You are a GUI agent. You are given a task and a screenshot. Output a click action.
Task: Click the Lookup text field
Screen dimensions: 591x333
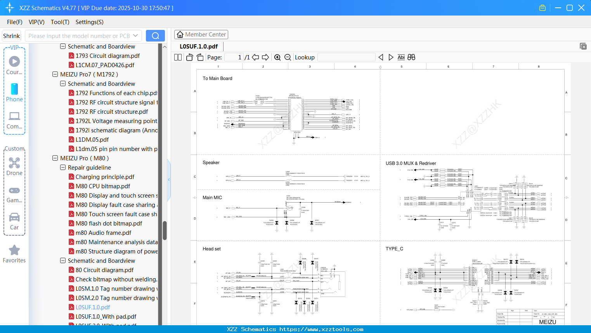346,57
